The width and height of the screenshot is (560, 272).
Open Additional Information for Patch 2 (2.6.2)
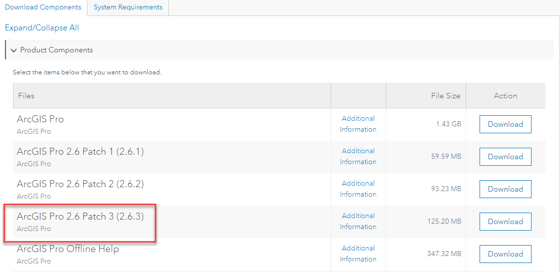click(358, 189)
